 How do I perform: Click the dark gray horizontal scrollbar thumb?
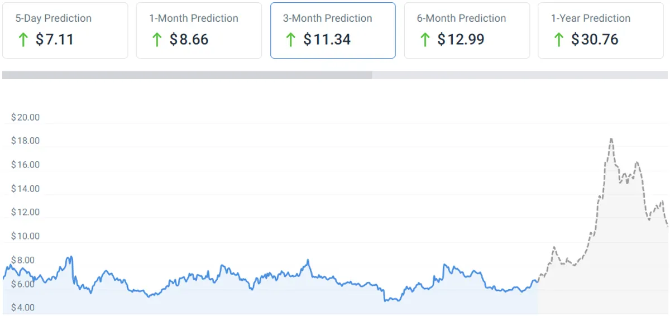pyautogui.click(x=187, y=75)
